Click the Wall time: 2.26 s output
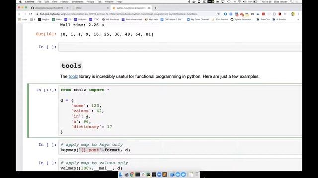This screenshot has height=178, width=318. [82, 25]
